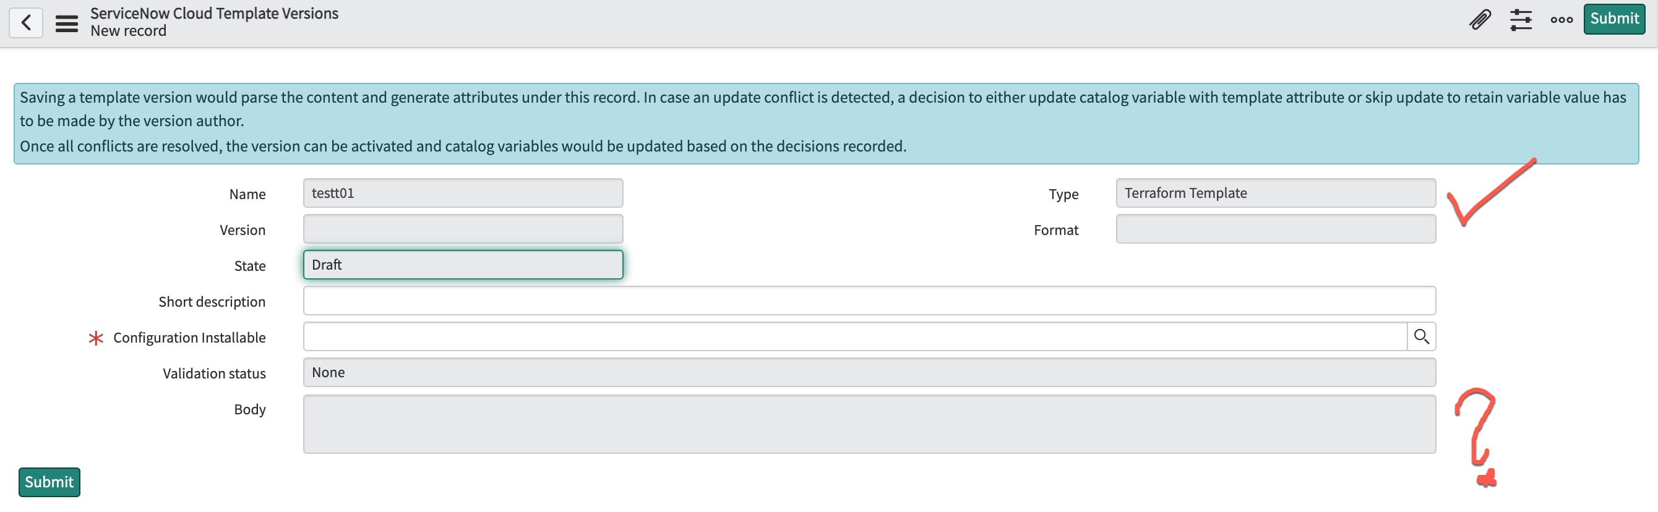Focus the Configuration Installable reference field
1658x512 pixels.
click(855, 336)
